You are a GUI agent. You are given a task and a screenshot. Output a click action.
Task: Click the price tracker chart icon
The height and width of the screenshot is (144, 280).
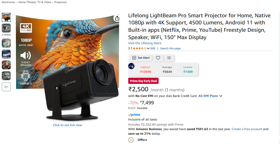[132, 67]
